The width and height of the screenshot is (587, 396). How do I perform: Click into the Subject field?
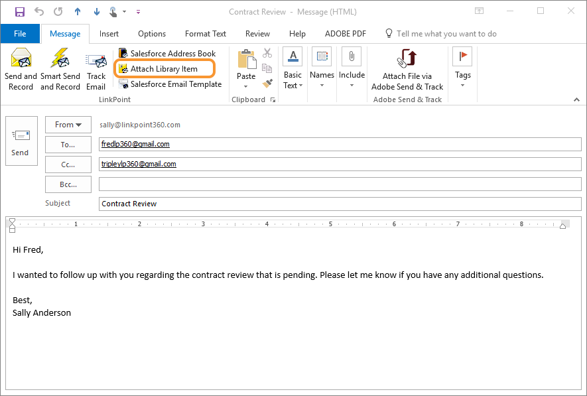click(x=339, y=204)
